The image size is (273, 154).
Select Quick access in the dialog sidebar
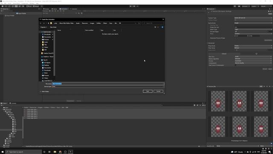tap(47, 32)
